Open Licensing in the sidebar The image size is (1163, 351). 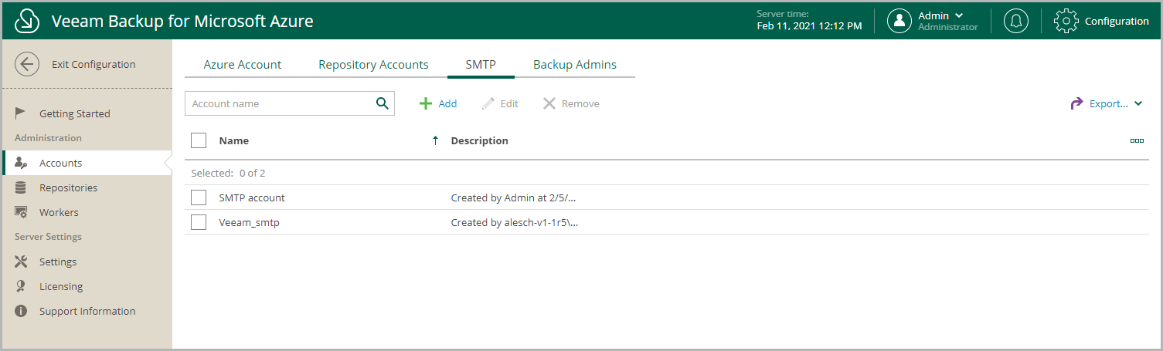point(61,286)
